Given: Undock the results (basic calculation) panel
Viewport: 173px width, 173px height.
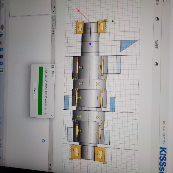Looking at the screenshot, I should (53, 7).
